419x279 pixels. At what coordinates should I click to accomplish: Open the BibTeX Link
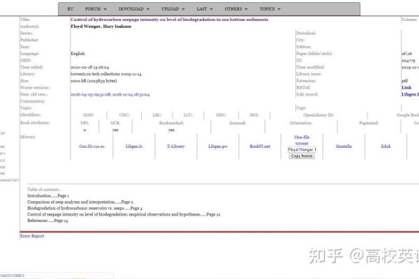click(x=406, y=87)
